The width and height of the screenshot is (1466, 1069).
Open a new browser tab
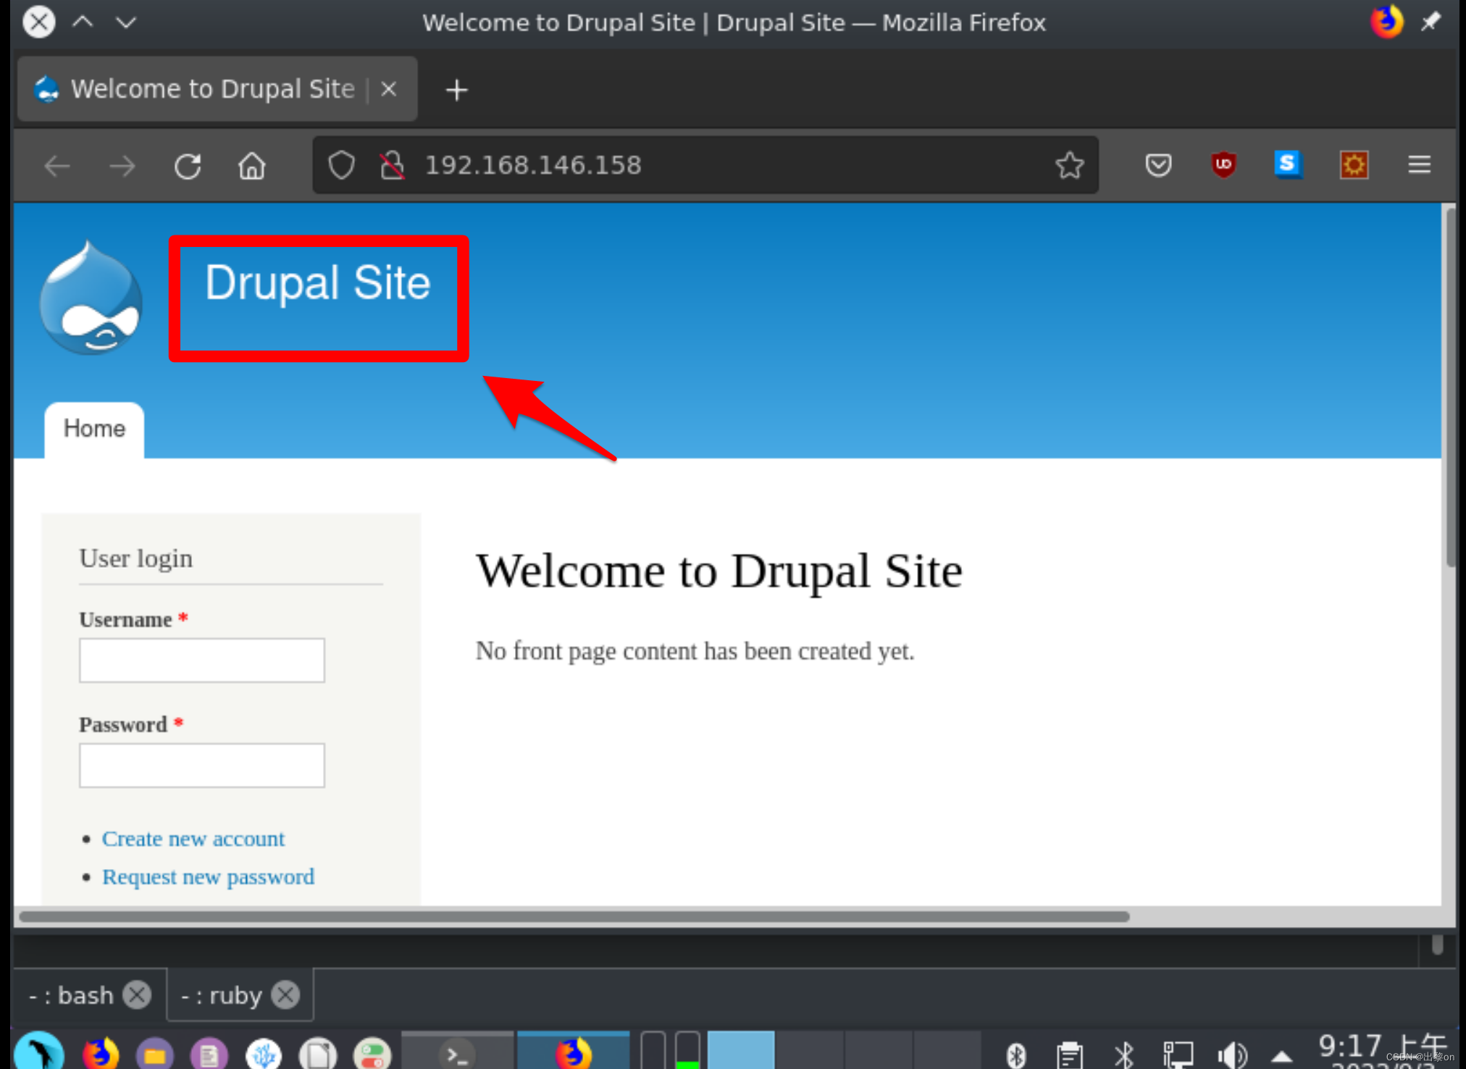(x=456, y=90)
